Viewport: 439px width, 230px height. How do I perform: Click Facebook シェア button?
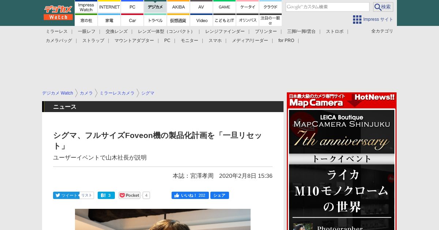tap(219, 195)
